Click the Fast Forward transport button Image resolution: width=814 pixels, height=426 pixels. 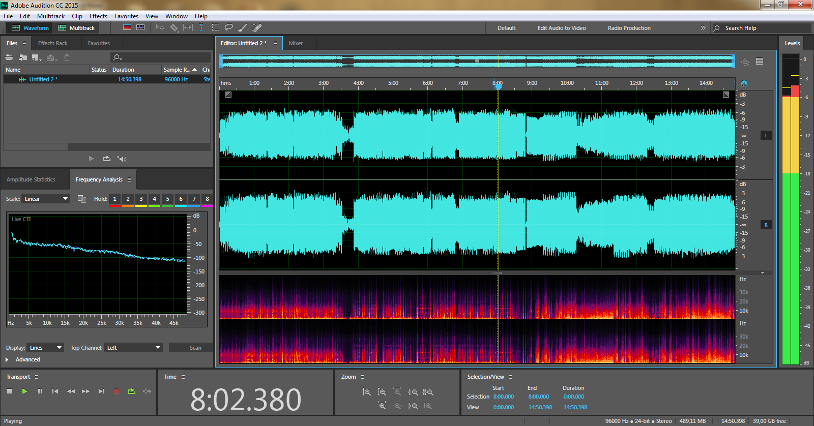tap(86, 391)
